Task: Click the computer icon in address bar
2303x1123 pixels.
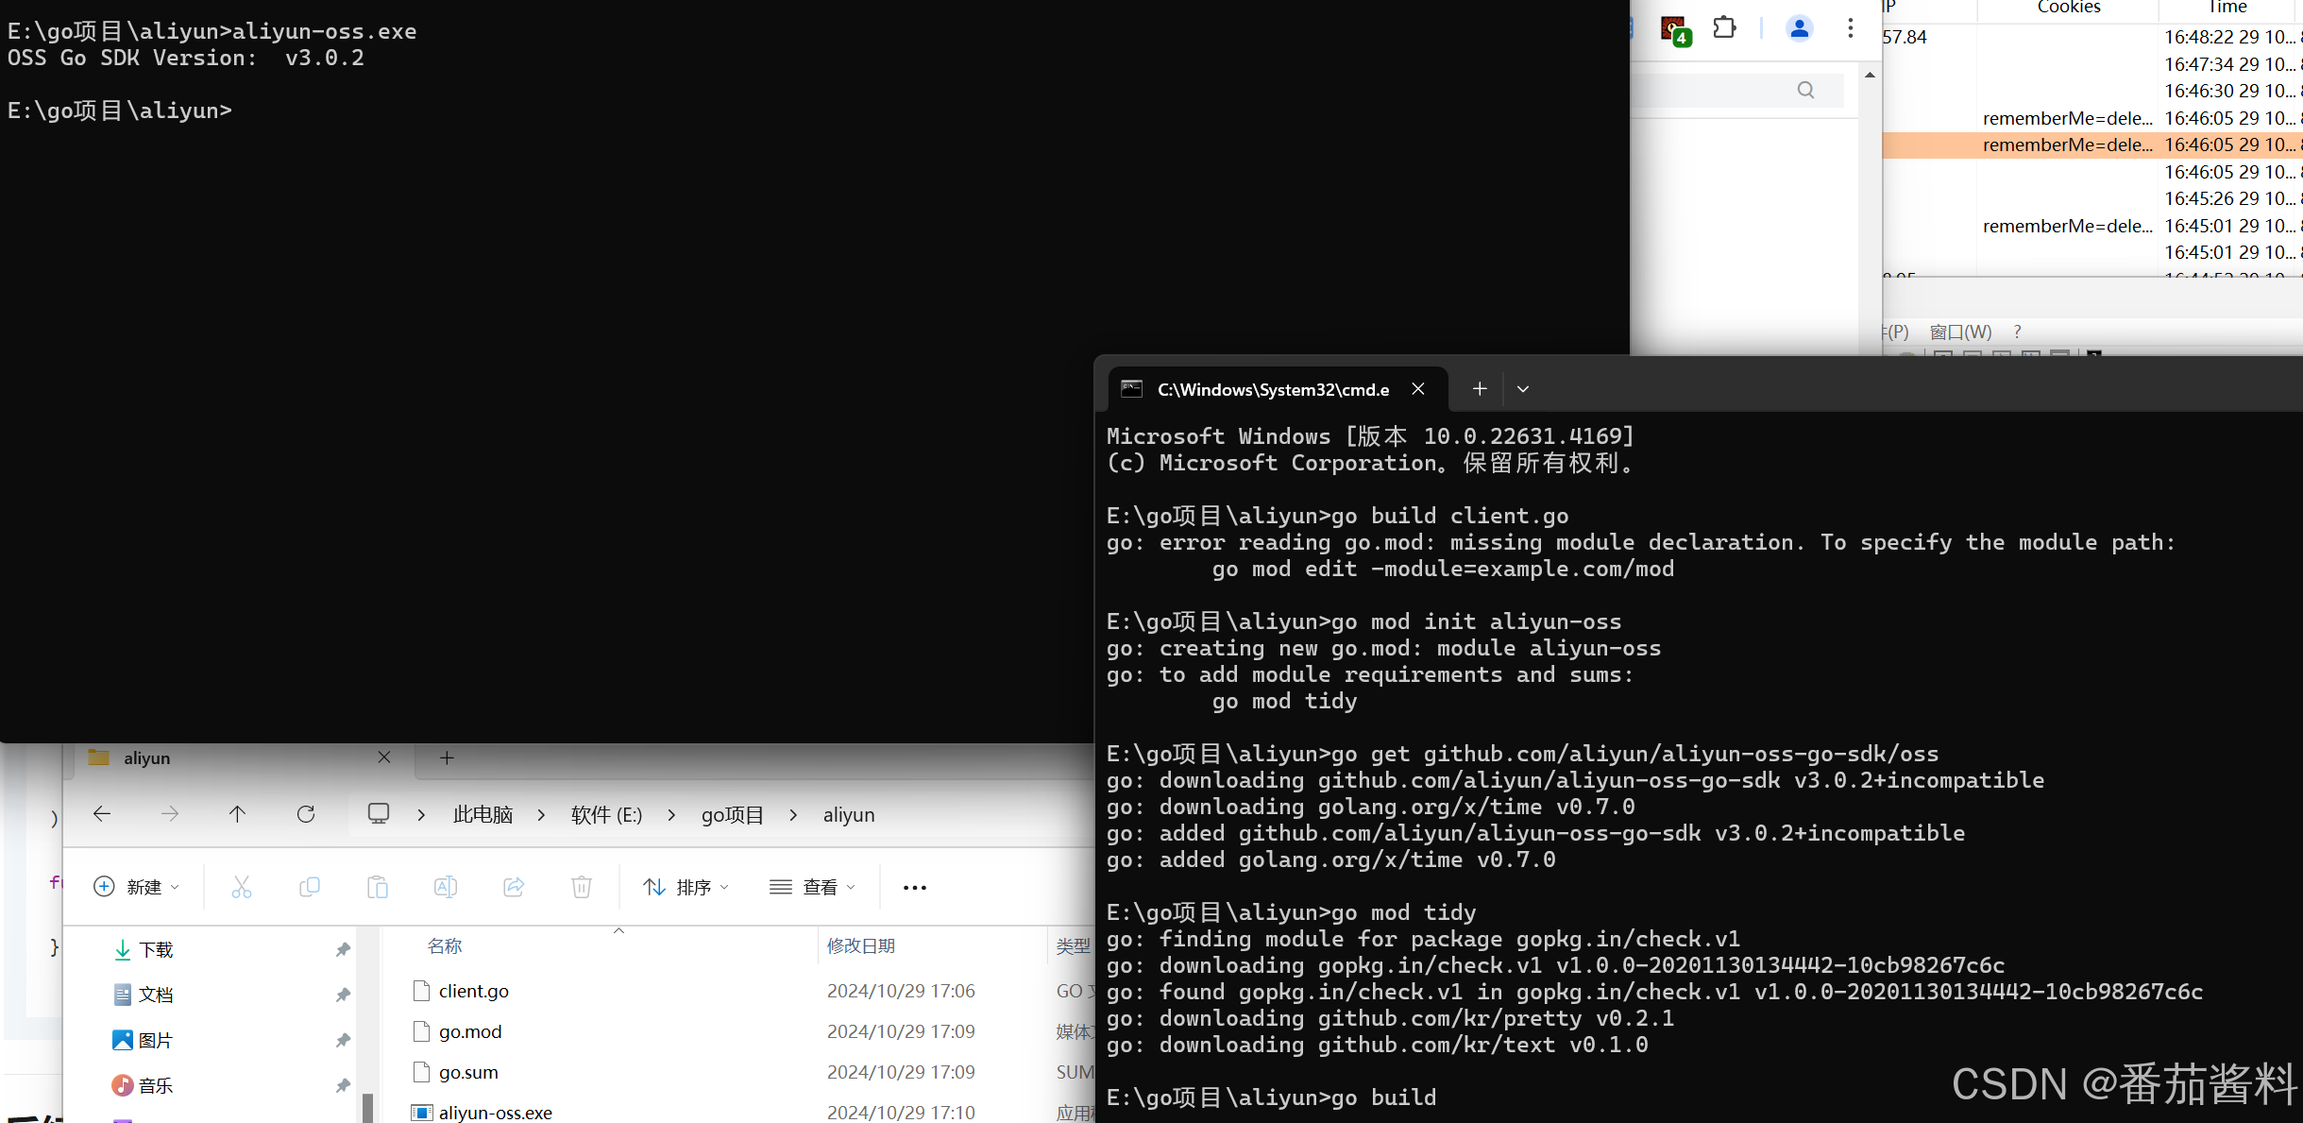Action: point(379,814)
